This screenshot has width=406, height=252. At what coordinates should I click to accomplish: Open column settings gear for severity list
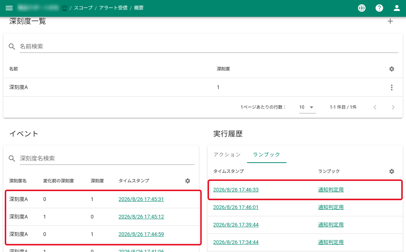(392, 69)
